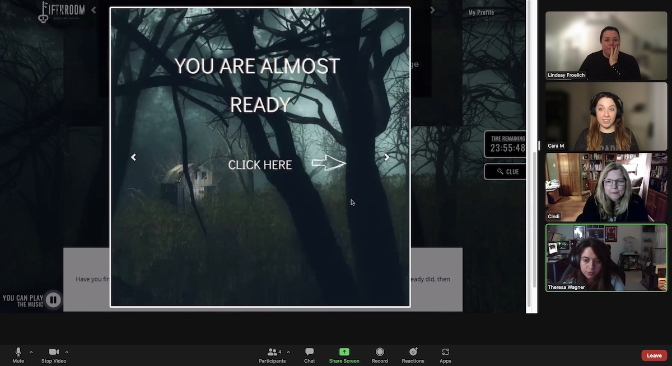Pause the background music button
The height and width of the screenshot is (366, 672).
pyautogui.click(x=53, y=300)
